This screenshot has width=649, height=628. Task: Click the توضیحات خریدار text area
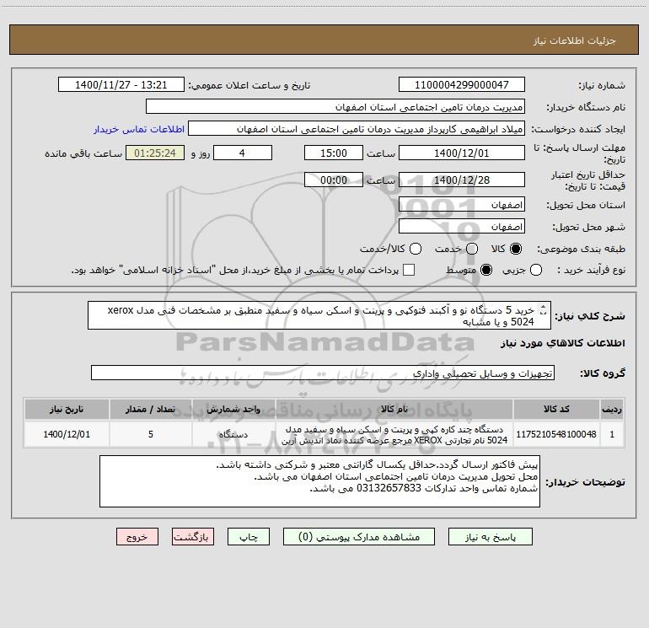[319, 481]
